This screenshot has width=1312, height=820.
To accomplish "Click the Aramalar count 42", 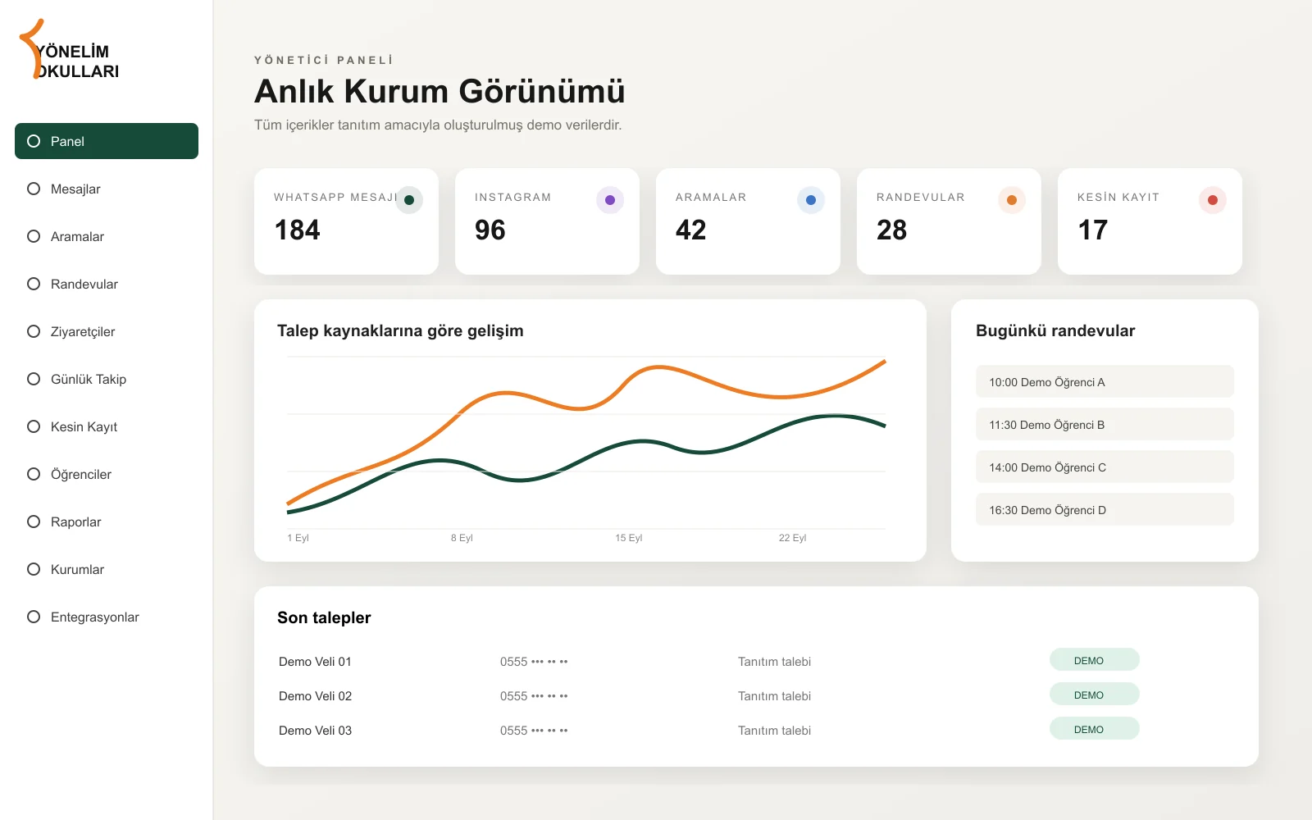I will (691, 230).
